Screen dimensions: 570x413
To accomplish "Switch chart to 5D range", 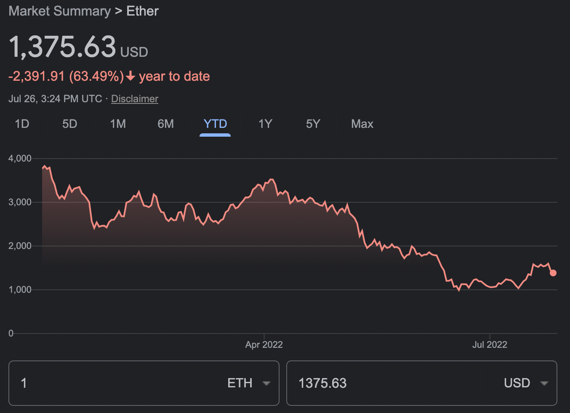I will point(70,124).
